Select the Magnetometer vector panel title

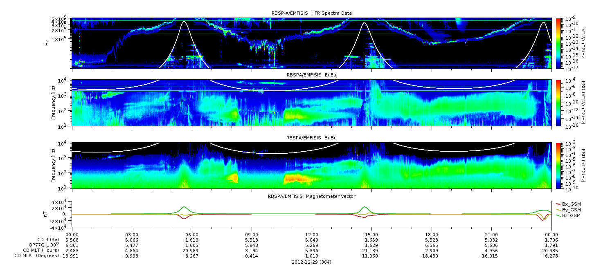coord(311,196)
